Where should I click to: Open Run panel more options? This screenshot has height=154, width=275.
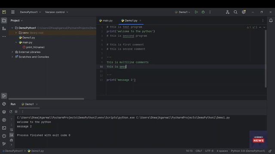[23, 112]
